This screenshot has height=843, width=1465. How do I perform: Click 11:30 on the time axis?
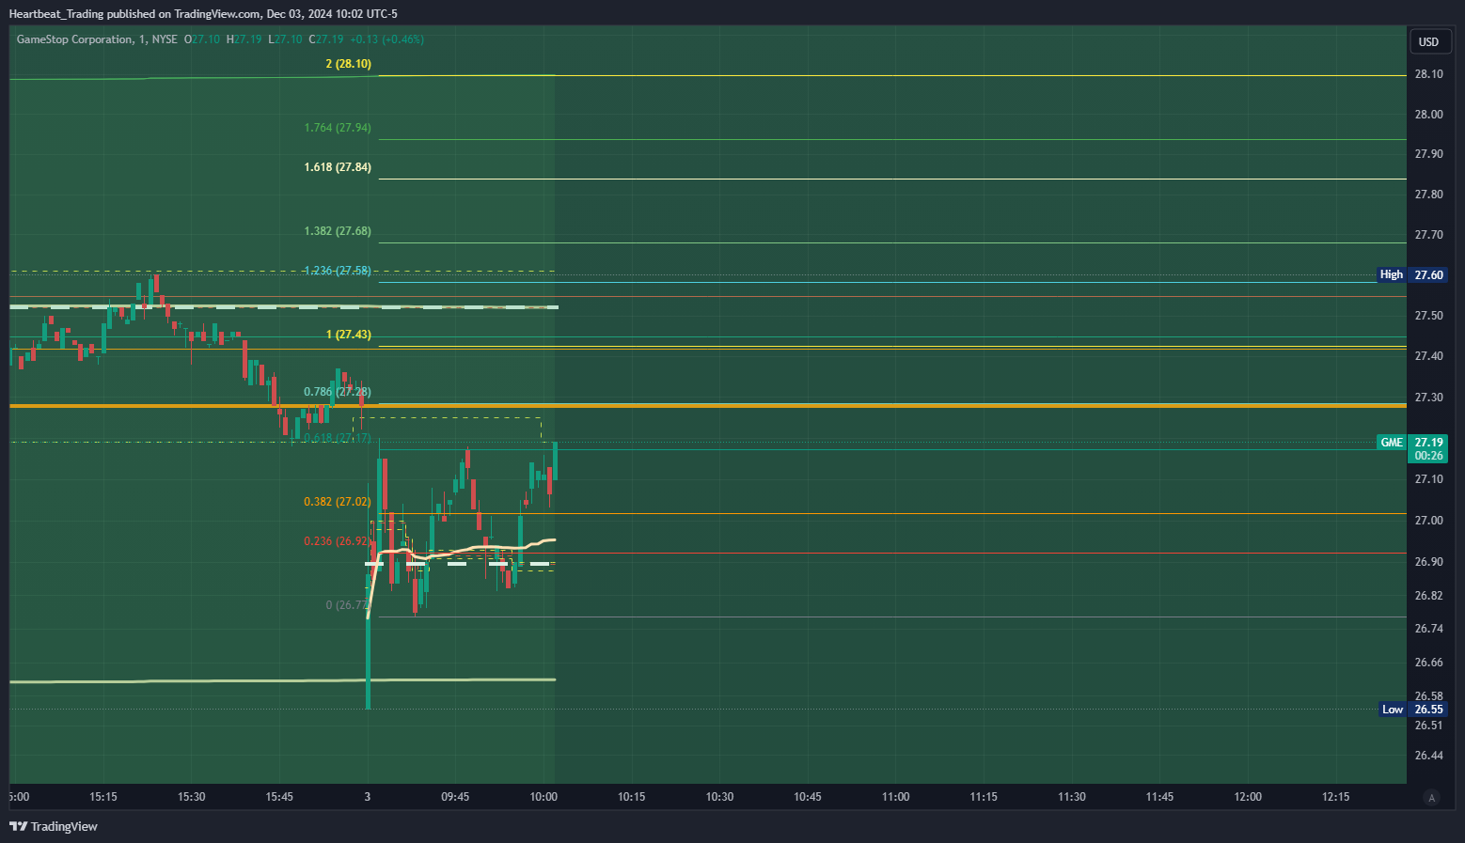[x=1071, y=797]
